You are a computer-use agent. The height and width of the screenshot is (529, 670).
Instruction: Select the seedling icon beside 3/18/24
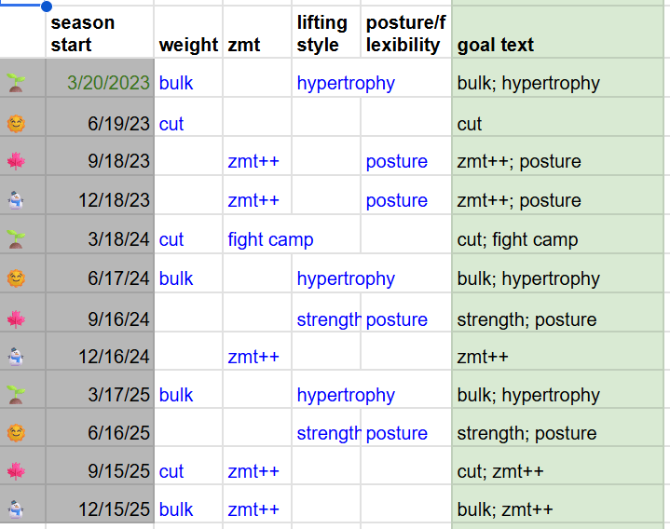(16, 239)
